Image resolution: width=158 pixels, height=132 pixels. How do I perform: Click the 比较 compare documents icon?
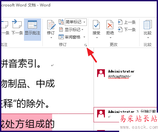[x=148, y=25]
